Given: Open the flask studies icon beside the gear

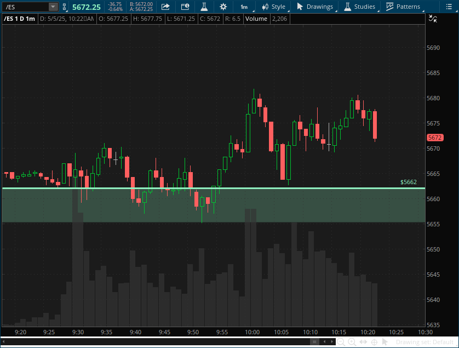Looking at the screenshot, I should click(204, 7).
